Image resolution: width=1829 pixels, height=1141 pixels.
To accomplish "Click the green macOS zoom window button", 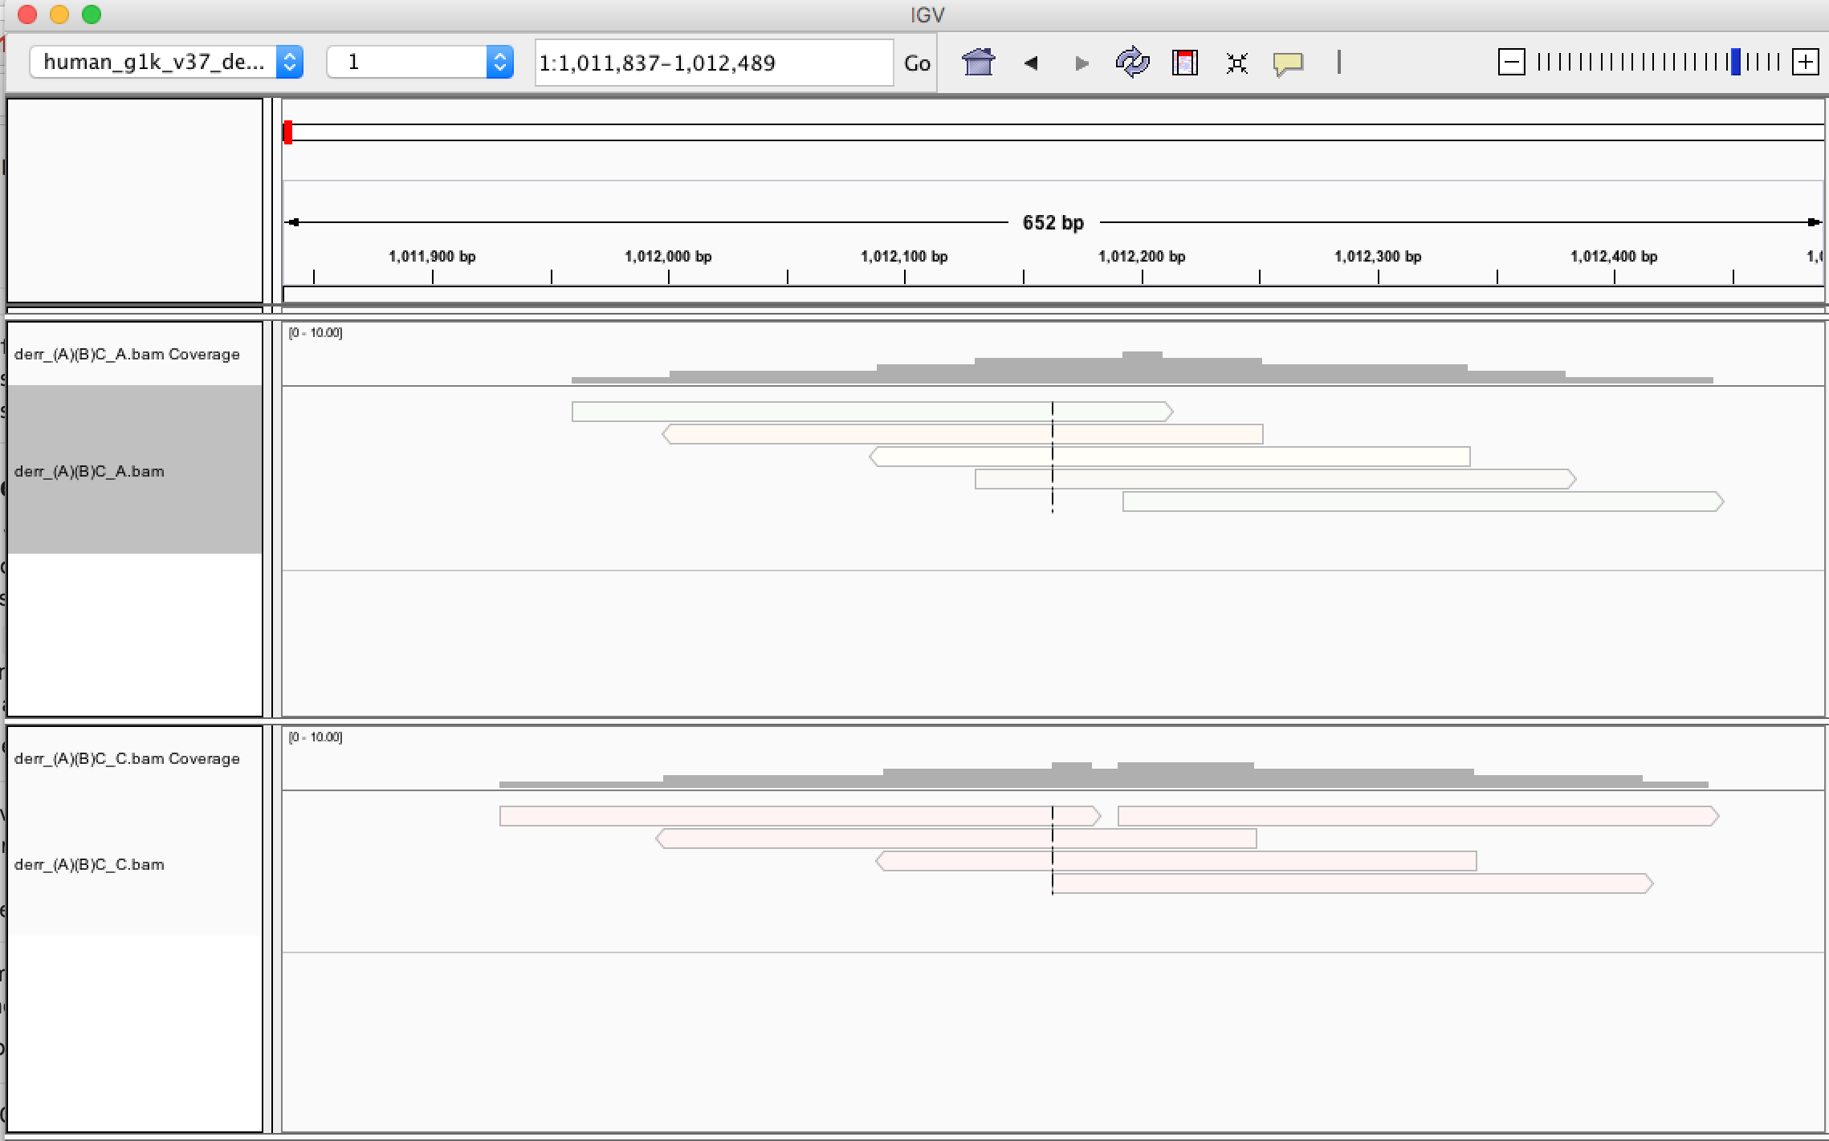I will (92, 14).
